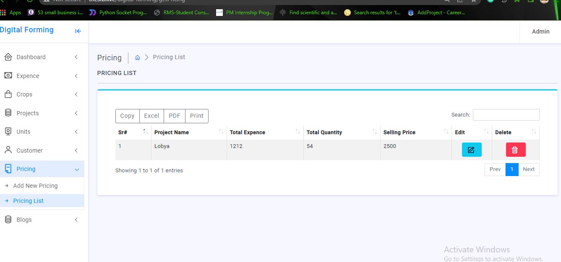The width and height of the screenshot is (561, 262).
Task: Collapse the sidebar using arrow icon
Action: click(78, 31)
